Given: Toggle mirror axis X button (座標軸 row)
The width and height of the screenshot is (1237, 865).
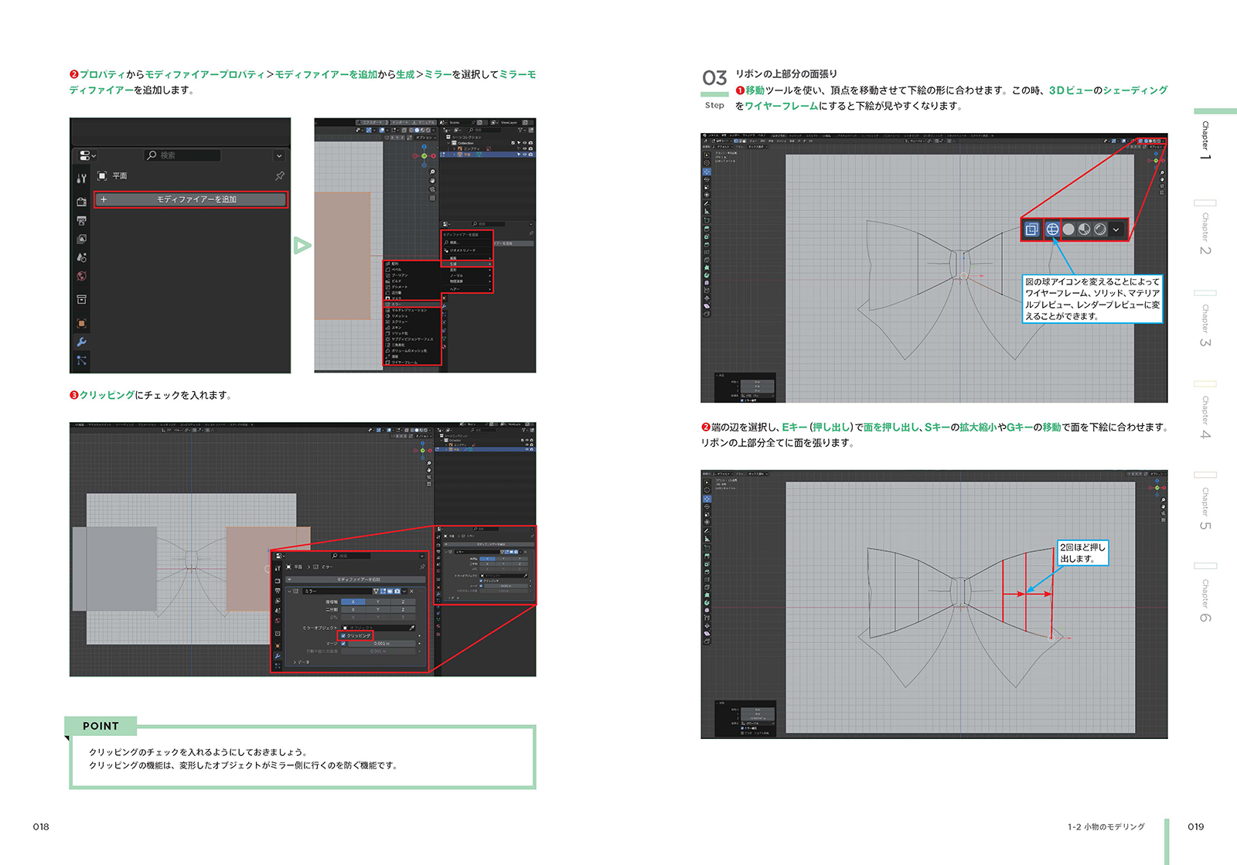Looking at the screenshot, I should [x=353, y=602].
